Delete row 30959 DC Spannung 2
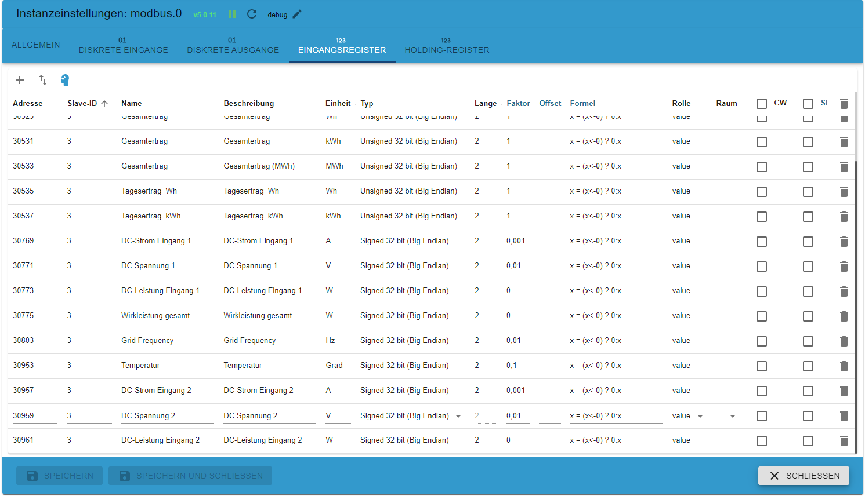Screen dimensions: 865x496 click(x=844, y=416)
